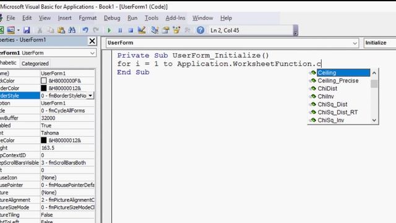The height and width of the screenshot is (223, 396).
Task: Open Project Explorer icon
Action: tap(155, 30)
